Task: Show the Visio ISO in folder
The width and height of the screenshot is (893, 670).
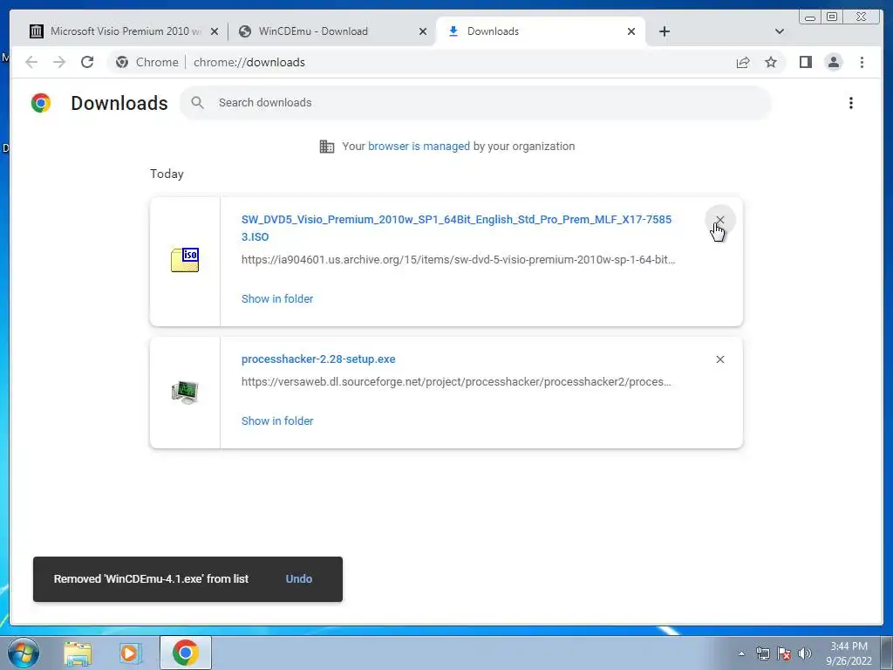Action: [x=277, y=299]
